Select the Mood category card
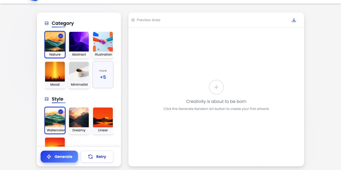 click(55, 75)
